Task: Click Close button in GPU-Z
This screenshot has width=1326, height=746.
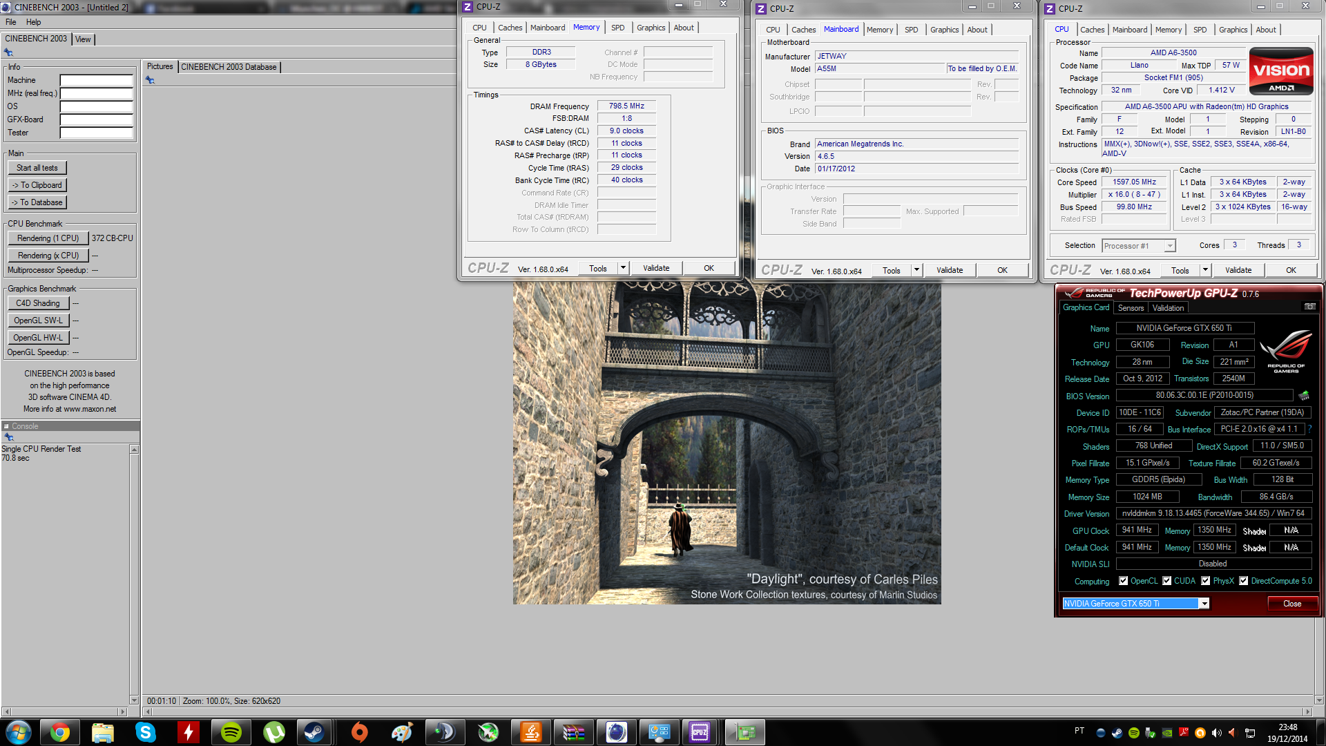Action: [x=1292, y=604]
